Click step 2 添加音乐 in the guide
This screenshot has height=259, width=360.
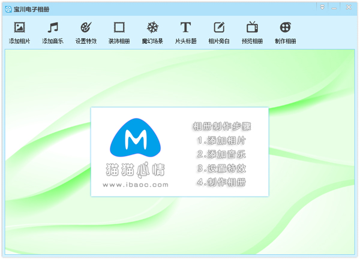pyautogui.click(x=221, y=154)
